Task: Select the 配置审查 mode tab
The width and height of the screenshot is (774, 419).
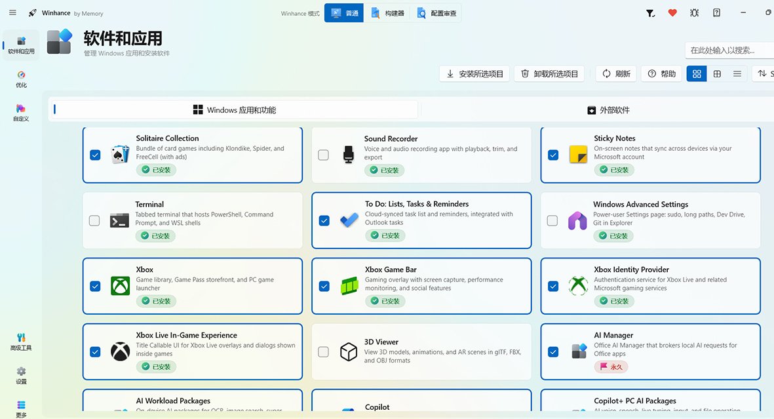Action: coord(436,13)
